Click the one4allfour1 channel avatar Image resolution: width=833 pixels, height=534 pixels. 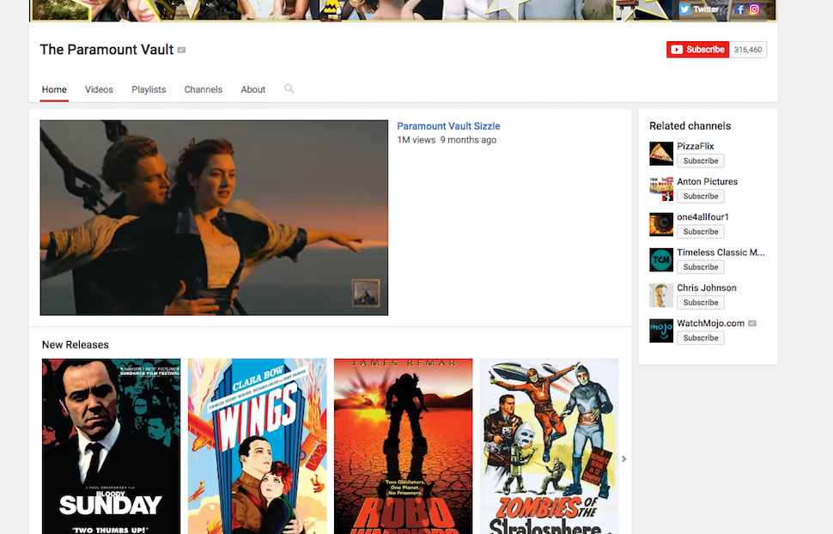click(x=661, y=224)
